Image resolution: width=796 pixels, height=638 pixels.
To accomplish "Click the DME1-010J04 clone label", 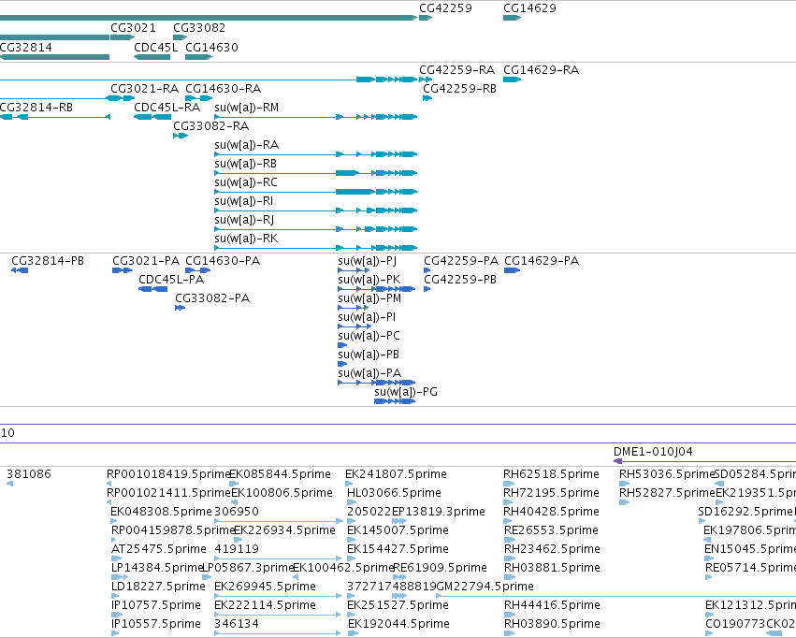I will click(653, 452).
